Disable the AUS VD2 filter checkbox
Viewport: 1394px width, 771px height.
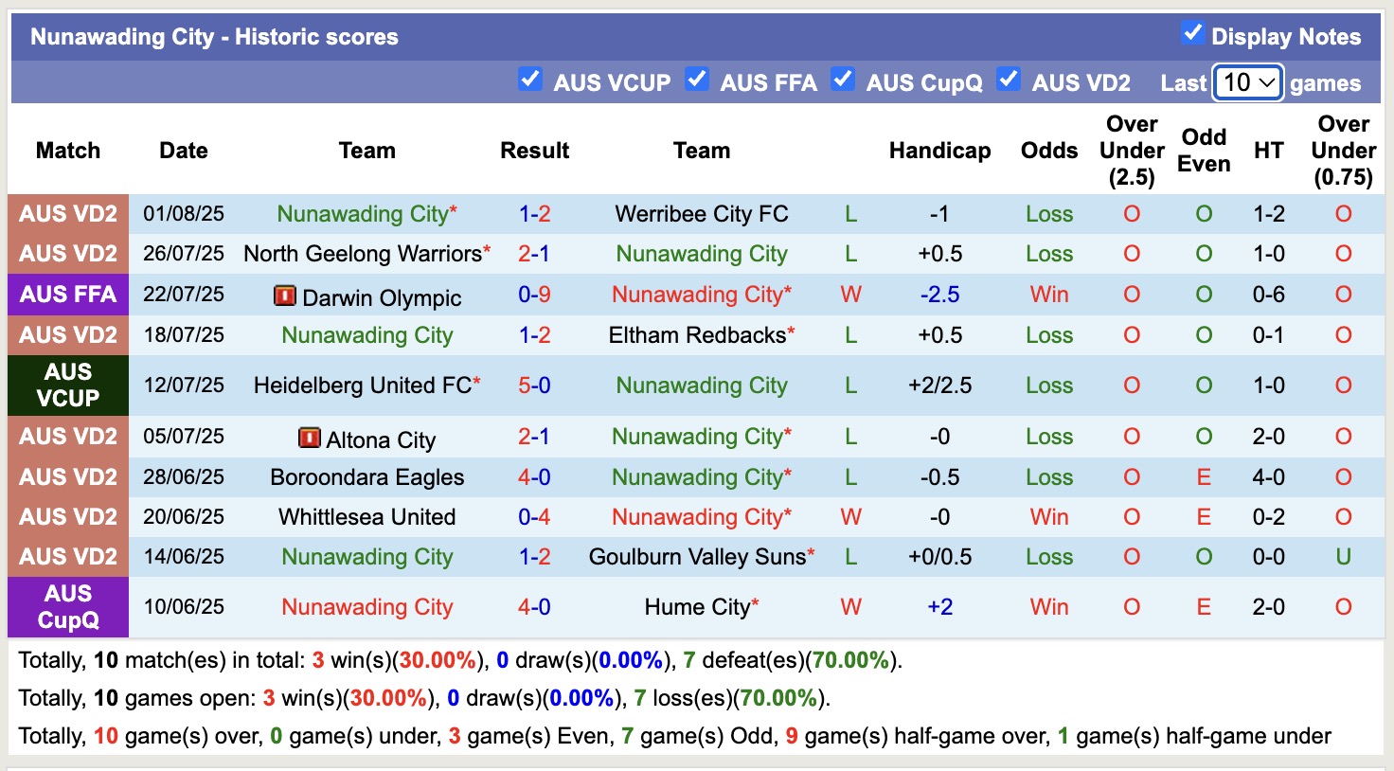tap(1009, 80)
